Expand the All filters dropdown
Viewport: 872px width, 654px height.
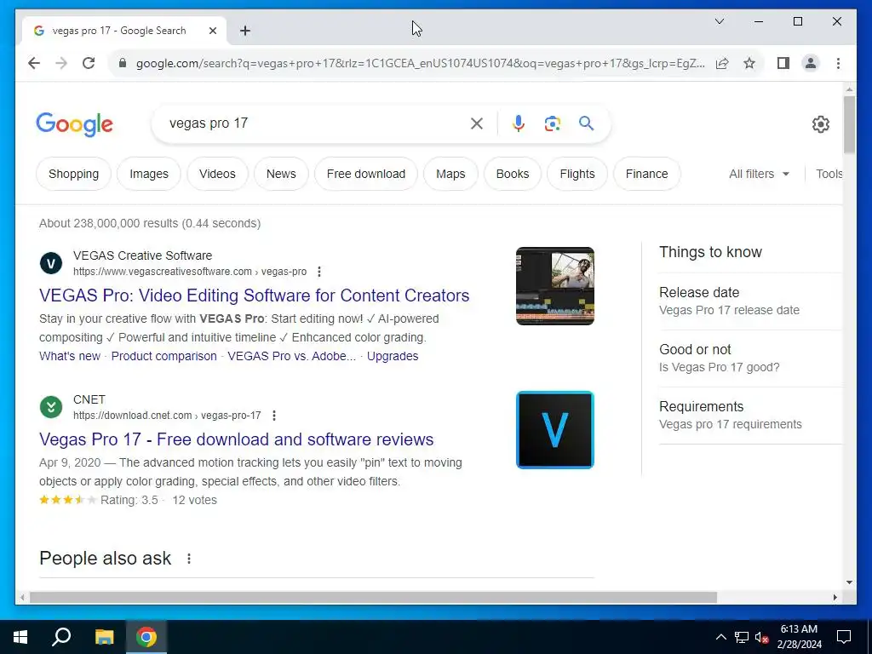click(759, 174)
